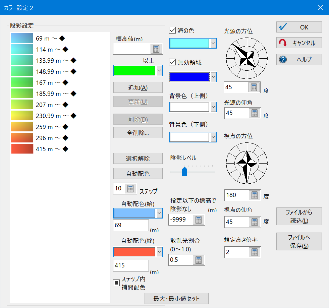329x308 pixels.
Task: Click ファイルへ保存(S) button
Action: tap(299, 242)
